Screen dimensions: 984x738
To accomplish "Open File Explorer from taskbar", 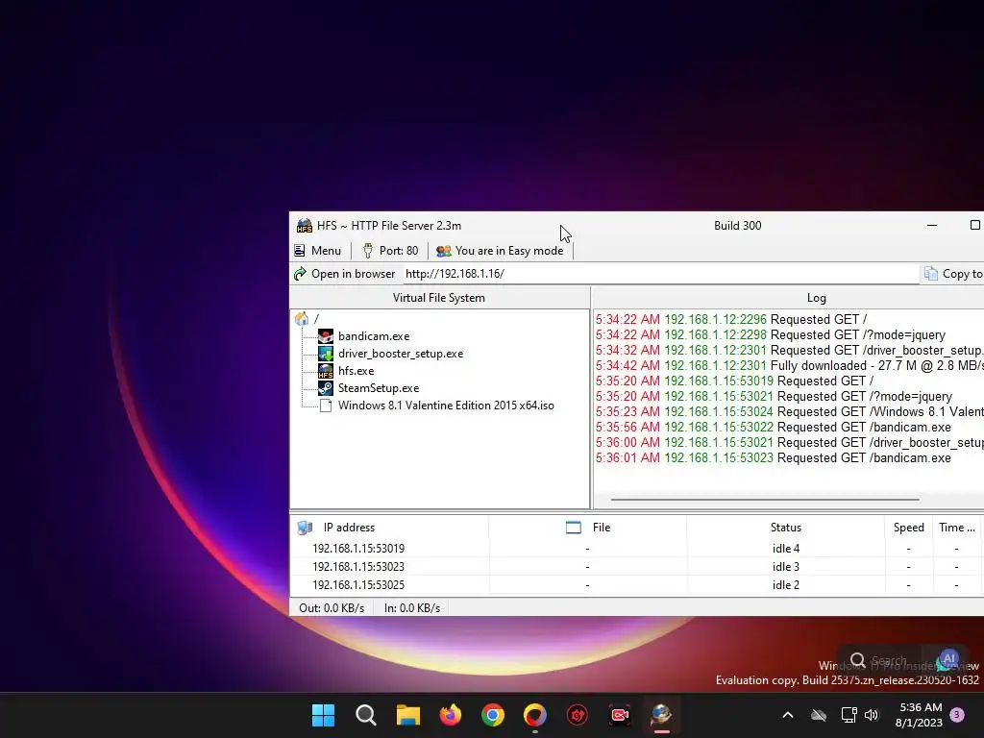I will (x=407, y=715).
